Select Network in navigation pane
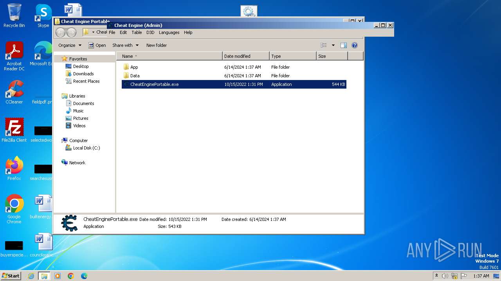Viewport: 501px width, 281px height. [77, 163]
